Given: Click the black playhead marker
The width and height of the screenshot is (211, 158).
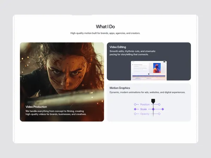Looking at the screenshot, I should pyautogui.click(x=153, y=101).
